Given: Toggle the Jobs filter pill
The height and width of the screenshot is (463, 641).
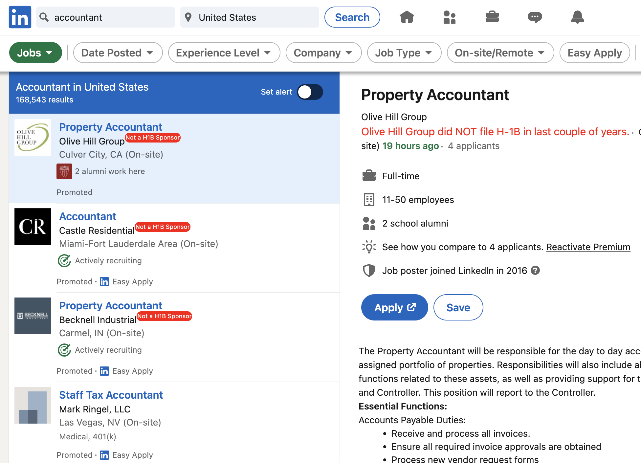Looking at the screenshot, I should pyautogui.click(x=35, y=53).
